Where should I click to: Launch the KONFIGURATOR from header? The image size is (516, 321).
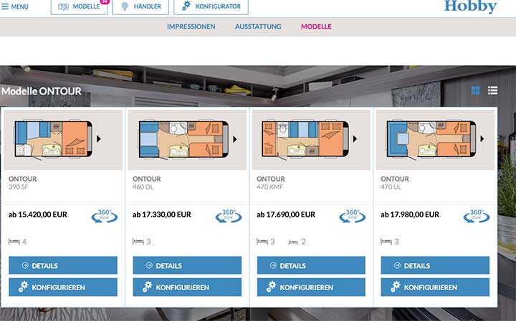[211, 6]
